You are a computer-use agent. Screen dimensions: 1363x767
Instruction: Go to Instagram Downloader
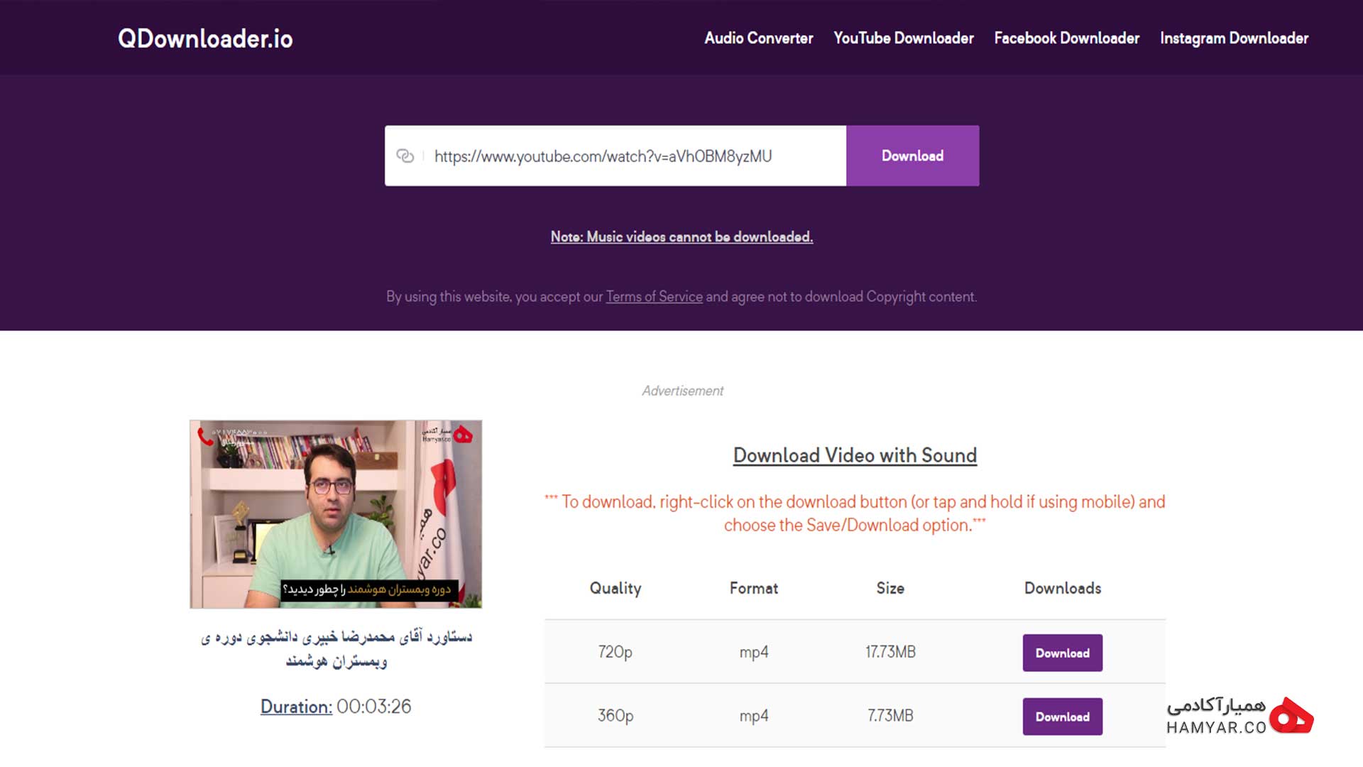[x=1235, y=38]
